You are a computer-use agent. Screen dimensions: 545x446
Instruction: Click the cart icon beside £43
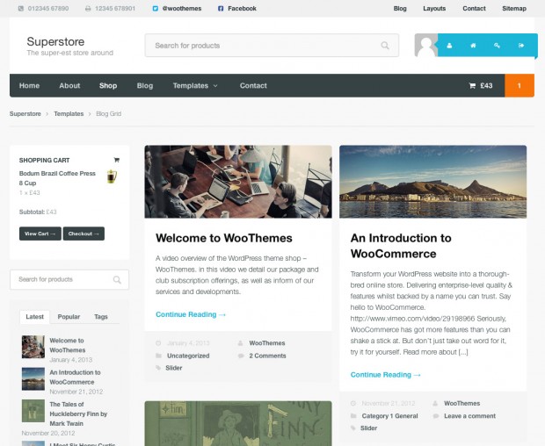click(x=472, y=86)
